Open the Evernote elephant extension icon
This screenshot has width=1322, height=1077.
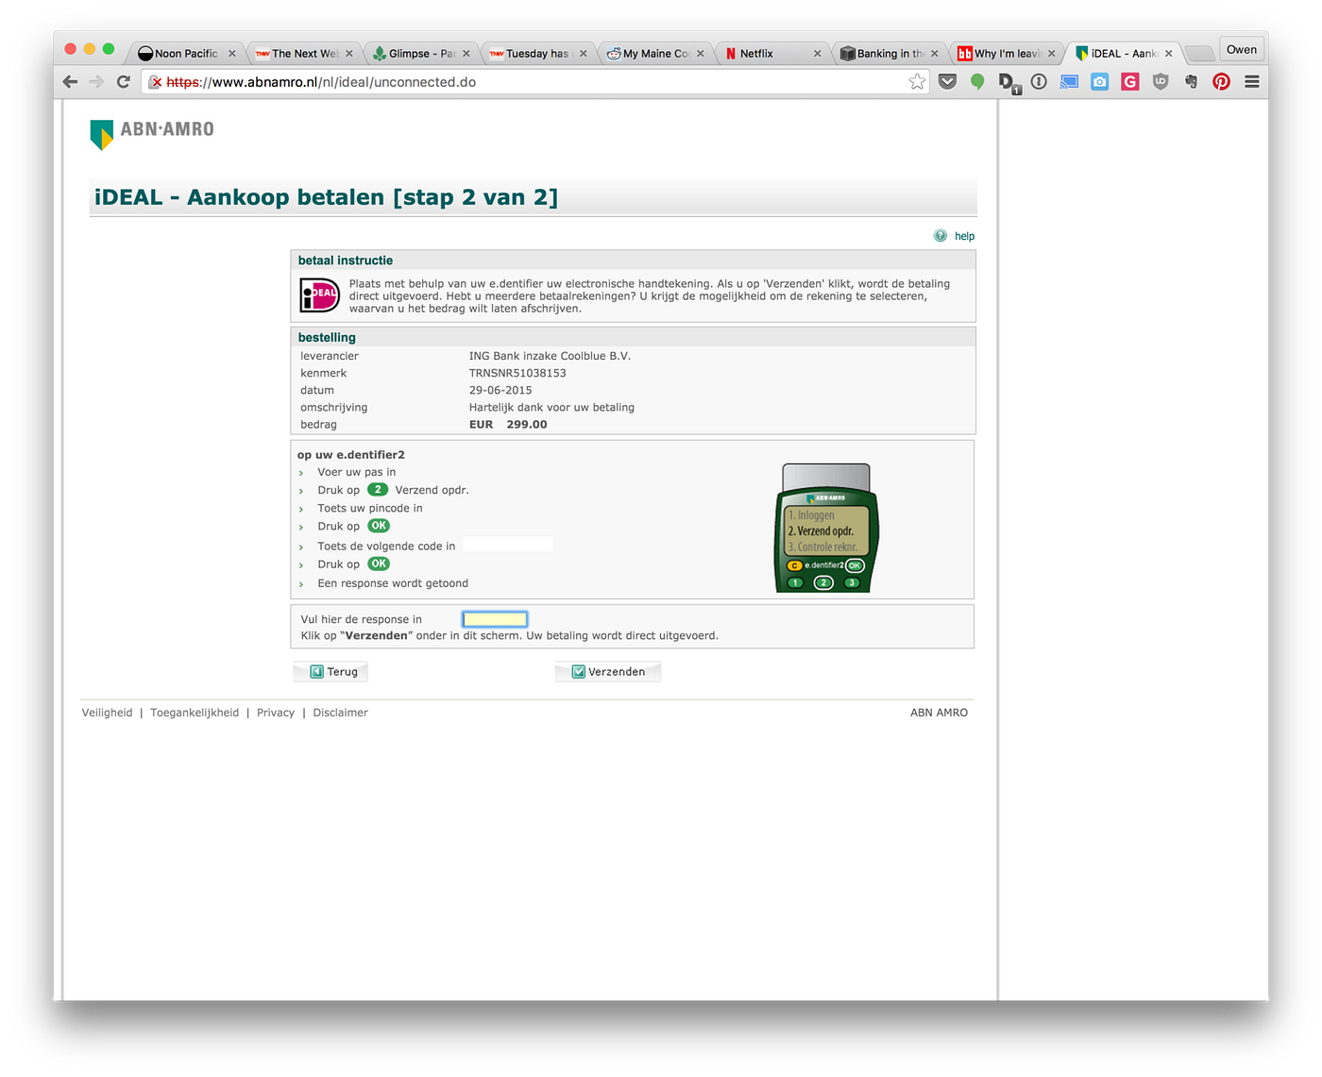click(1191, 82)
